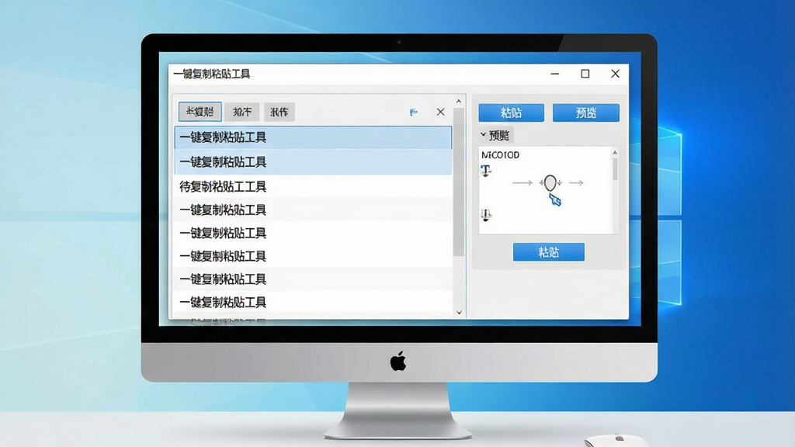Select the bordered first row of the list

(313, 137)
